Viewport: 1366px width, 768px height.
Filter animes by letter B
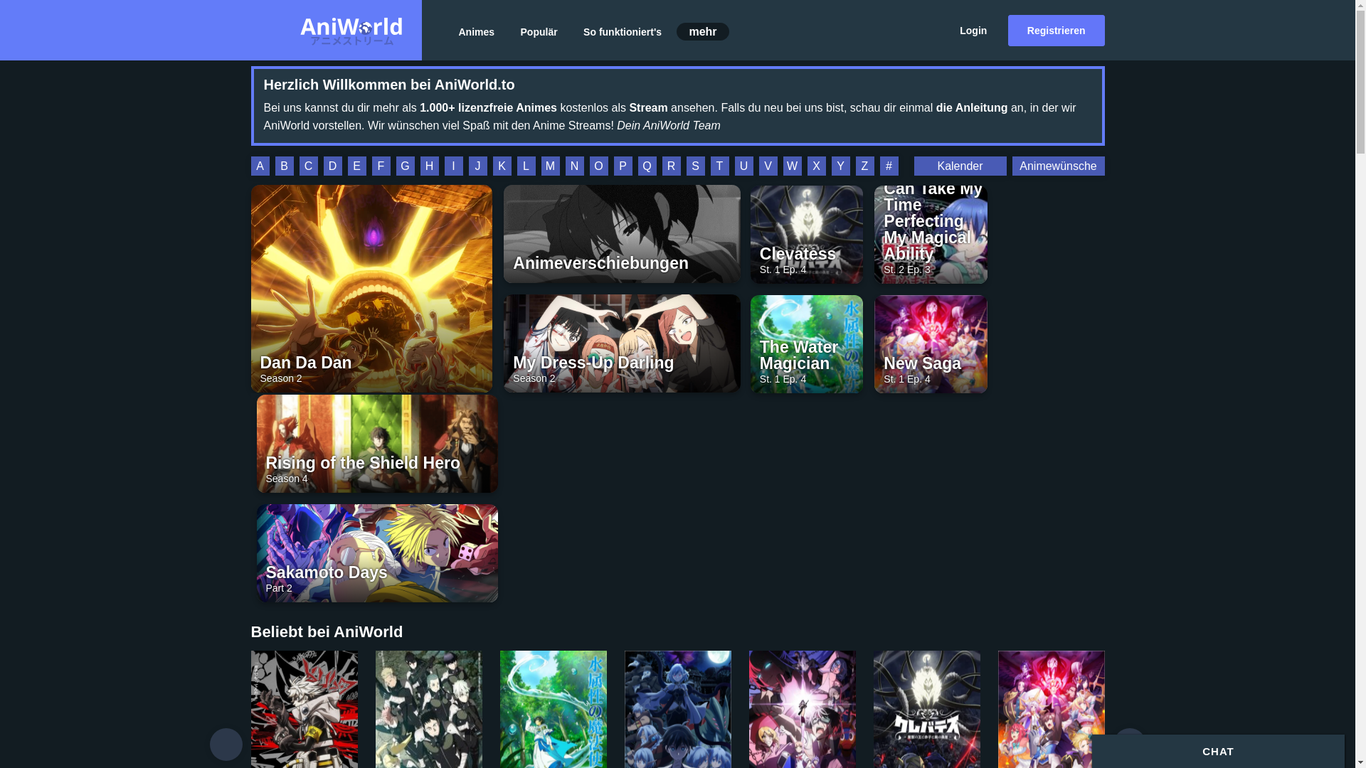284,166
